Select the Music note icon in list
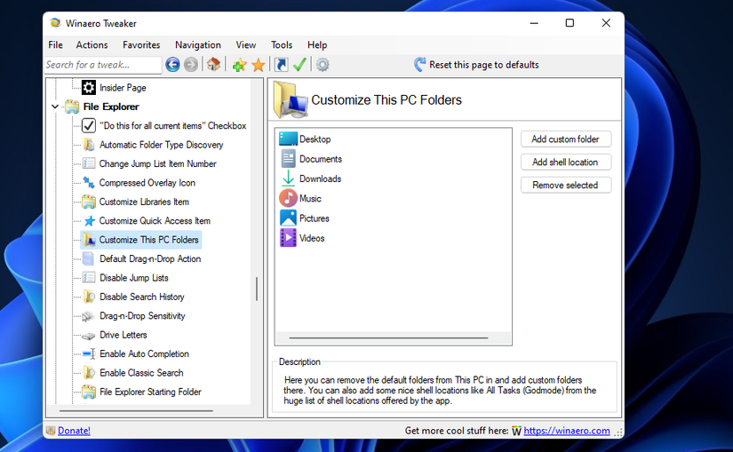Image resolution: width=733 pixels, height=452 pixels. (x=288, y=198)
